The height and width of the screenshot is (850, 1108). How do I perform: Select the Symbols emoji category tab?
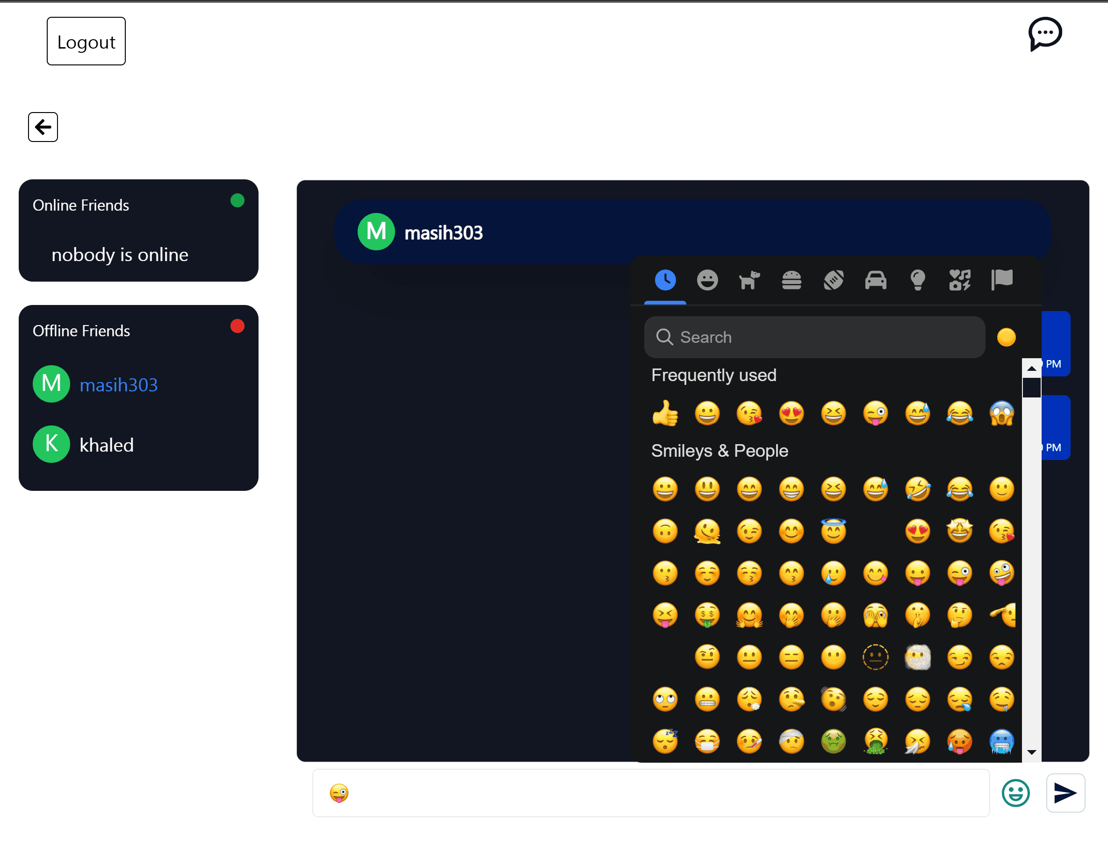(x=960, y=278)
